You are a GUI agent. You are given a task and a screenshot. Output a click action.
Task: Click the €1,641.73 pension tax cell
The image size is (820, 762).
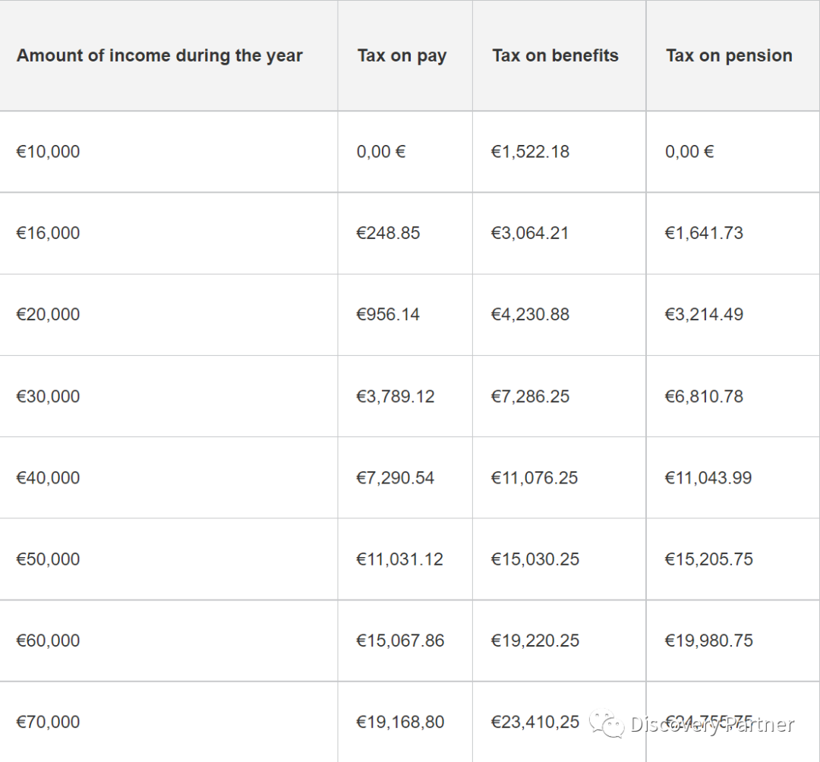click(704, 233)
